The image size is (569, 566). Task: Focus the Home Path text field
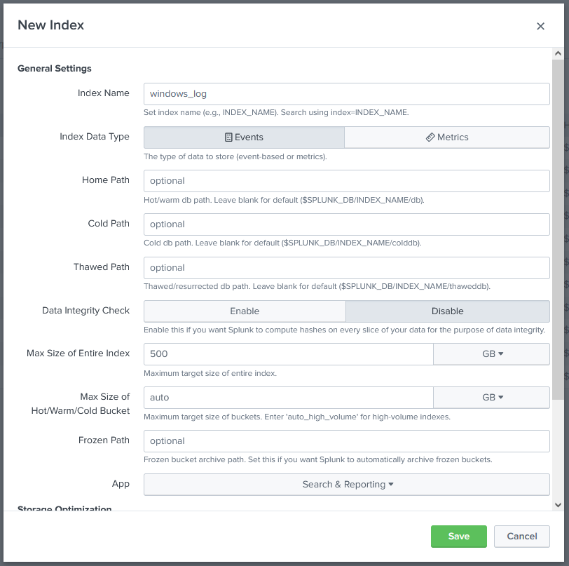347,181
